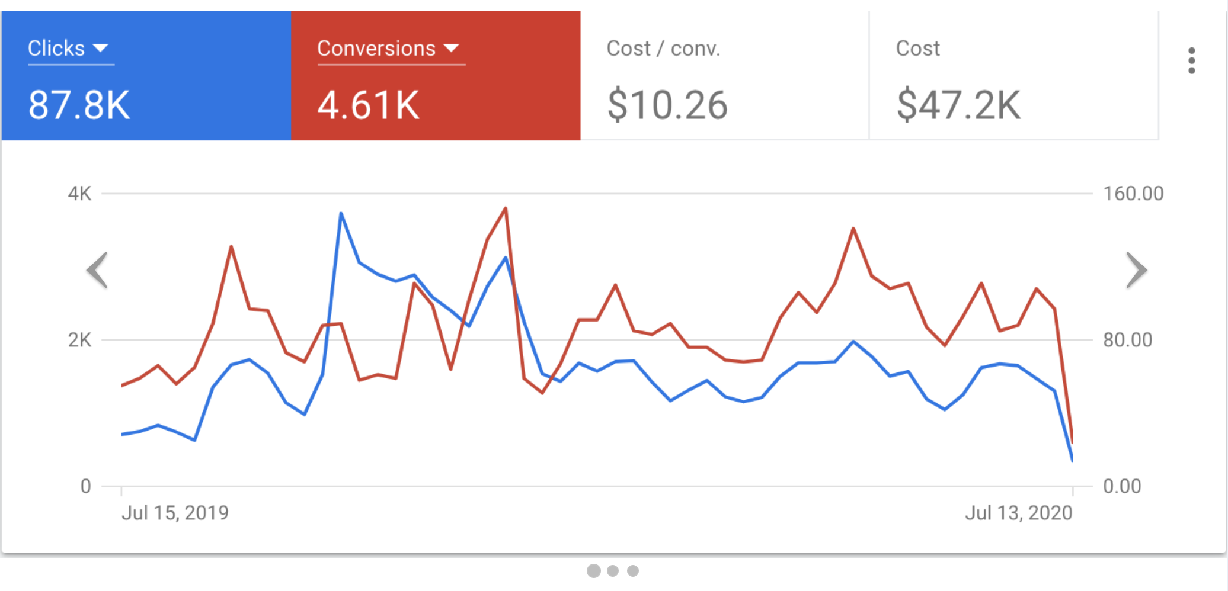Select the Cost / conv. metric card
1228x591 pixels.
724,75
